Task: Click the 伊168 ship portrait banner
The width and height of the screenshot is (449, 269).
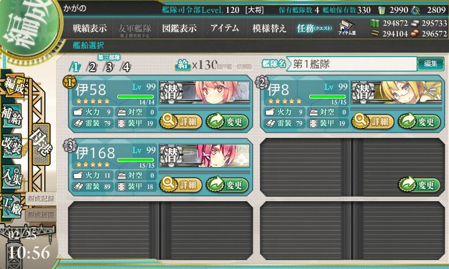Action: click(204, 155)
